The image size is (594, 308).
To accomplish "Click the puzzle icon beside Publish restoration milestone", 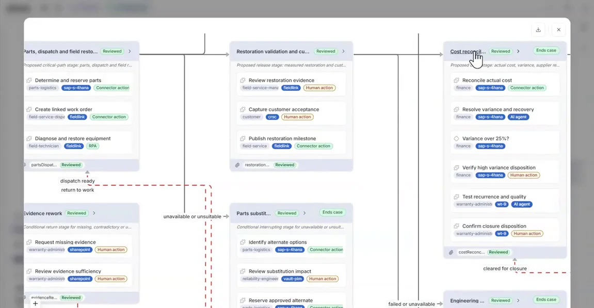I will click(x=243, y=139).
